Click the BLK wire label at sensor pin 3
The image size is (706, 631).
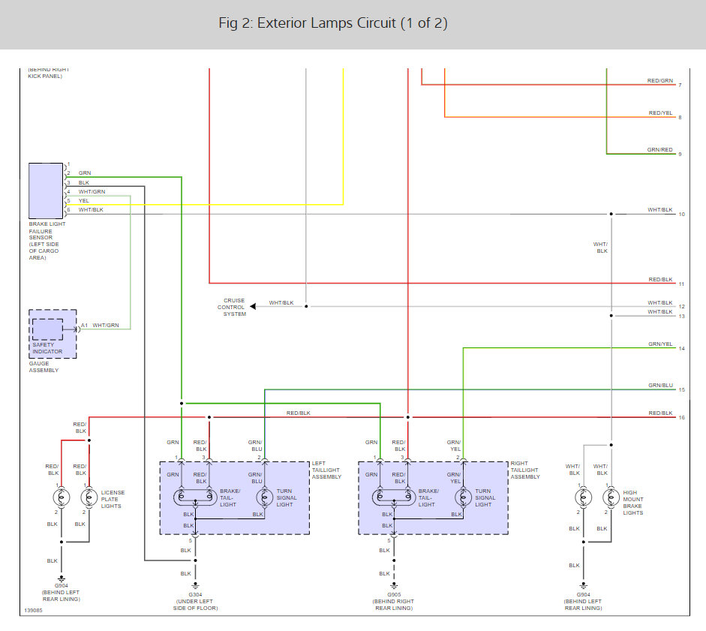tap(84, 182)
